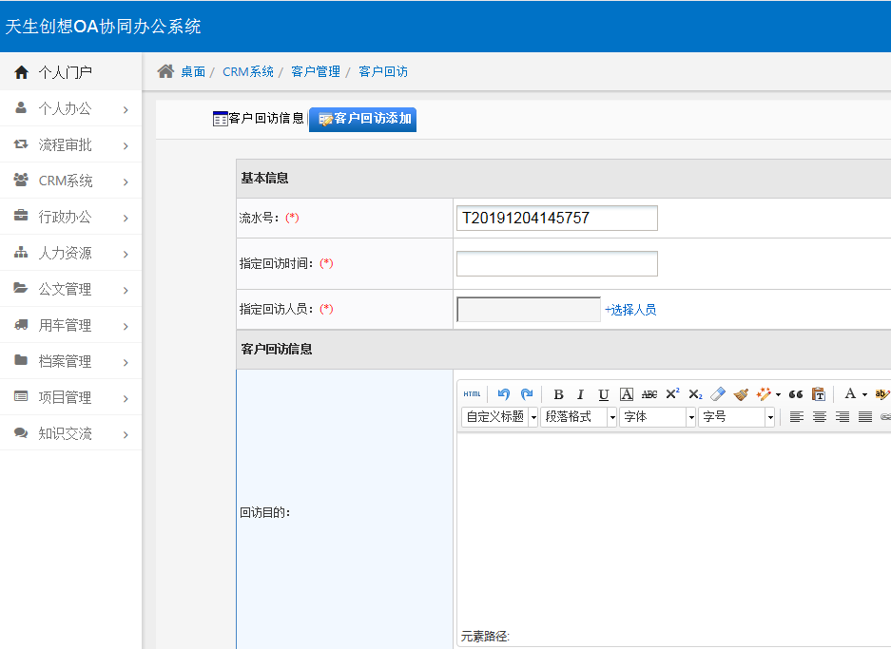Click the 指定回访时间 input field
The image size is (891, 649).
pyautogui.click(x=557, y=263)
